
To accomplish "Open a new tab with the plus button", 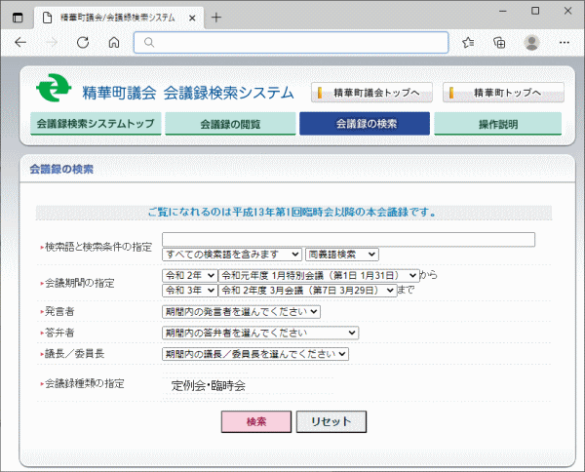I will (x=216, y=18).
